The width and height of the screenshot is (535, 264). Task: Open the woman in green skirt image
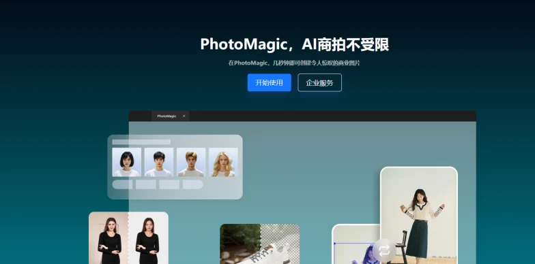(x=419, y=215)
